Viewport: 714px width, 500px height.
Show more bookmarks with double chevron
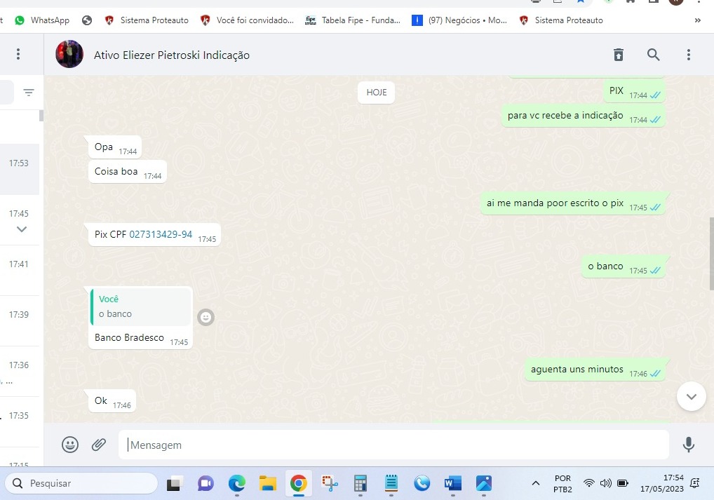click(x=697, y=20)
